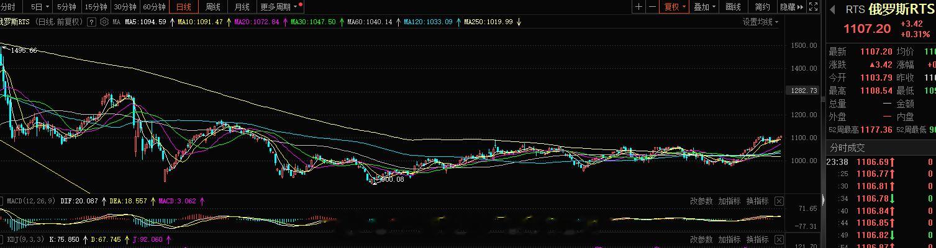Select the 23:38 trade row 1106.69
This screenshot has height=248, width=936.
pyautogui.click(x=881, y=162)
